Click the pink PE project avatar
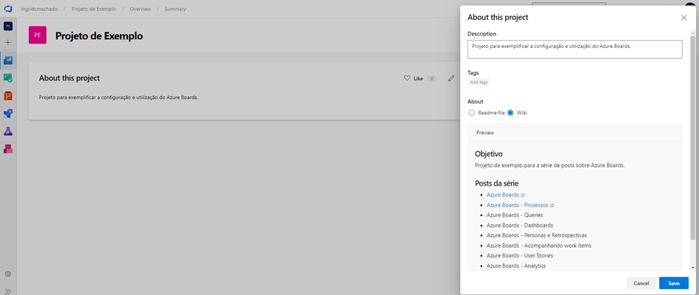 (x=38, y=35)
